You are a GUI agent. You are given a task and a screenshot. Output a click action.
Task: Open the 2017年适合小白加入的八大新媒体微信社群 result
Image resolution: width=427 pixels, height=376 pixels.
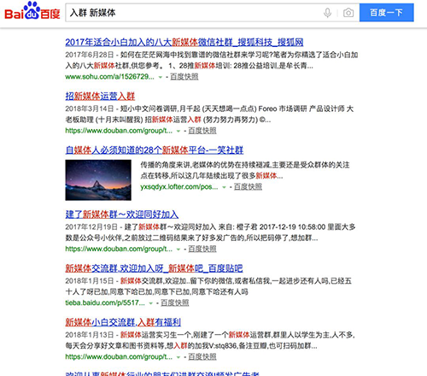tap(184, 42)
